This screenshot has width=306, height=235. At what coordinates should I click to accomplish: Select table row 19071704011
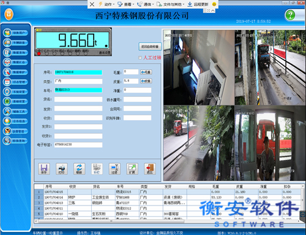point(167,209)
